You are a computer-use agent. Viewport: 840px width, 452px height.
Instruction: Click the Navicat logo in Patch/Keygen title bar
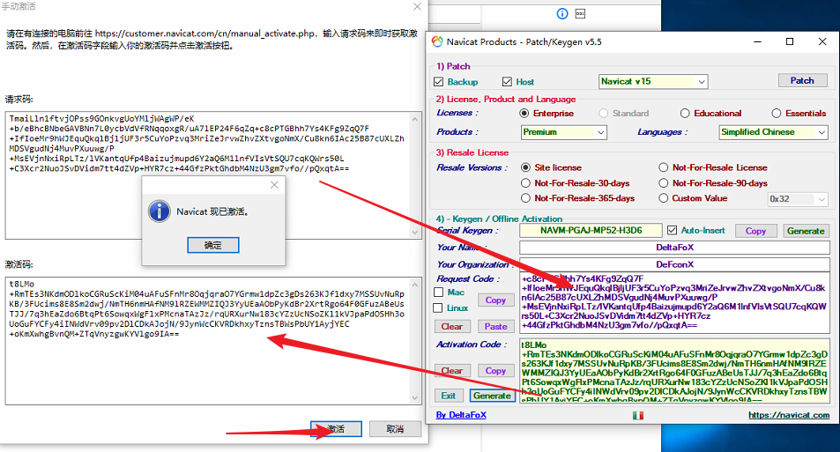pyautogui.click(x=437, y=41)
